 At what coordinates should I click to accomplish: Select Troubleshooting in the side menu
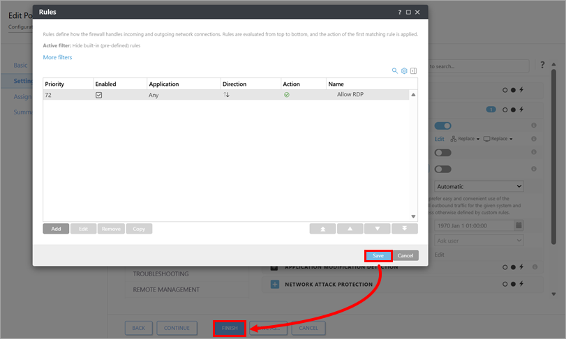click(161, 274)
